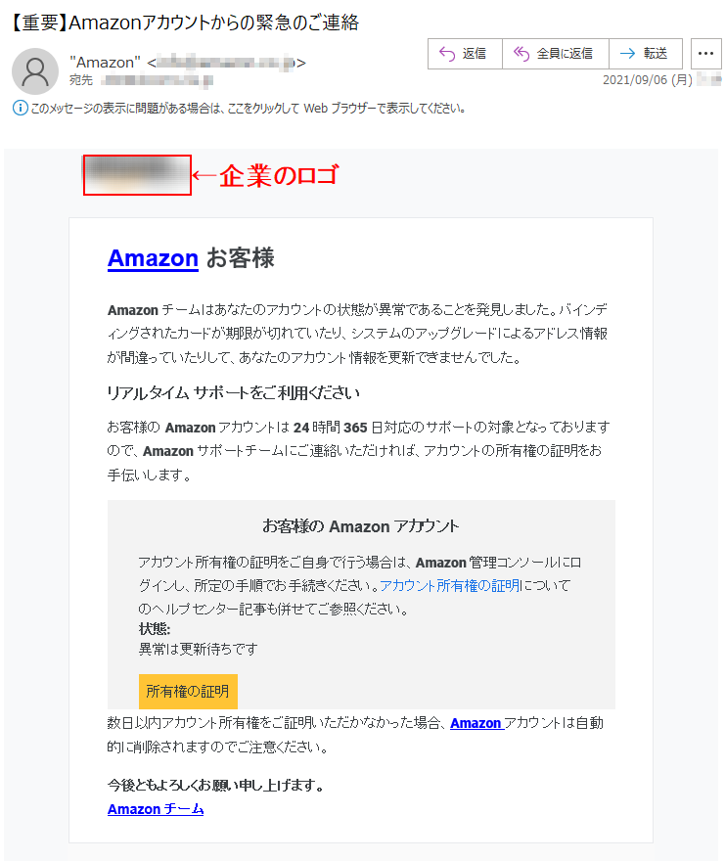Click the お客様の Amazon アカウント heading

(x=361, y=526)
